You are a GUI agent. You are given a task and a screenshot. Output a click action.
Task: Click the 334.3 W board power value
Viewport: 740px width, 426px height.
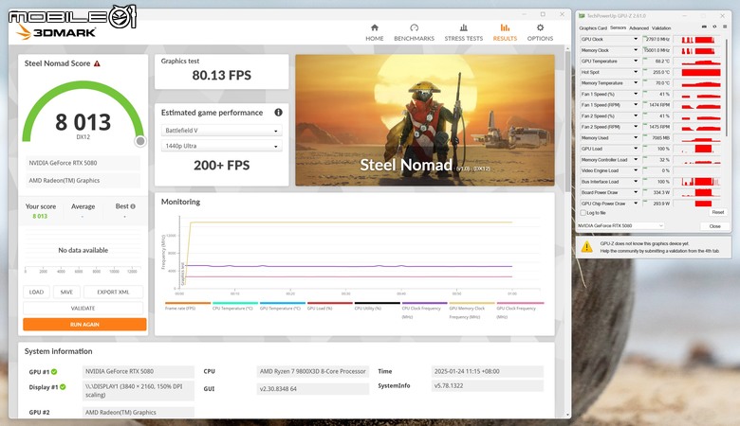pos(660,192)
